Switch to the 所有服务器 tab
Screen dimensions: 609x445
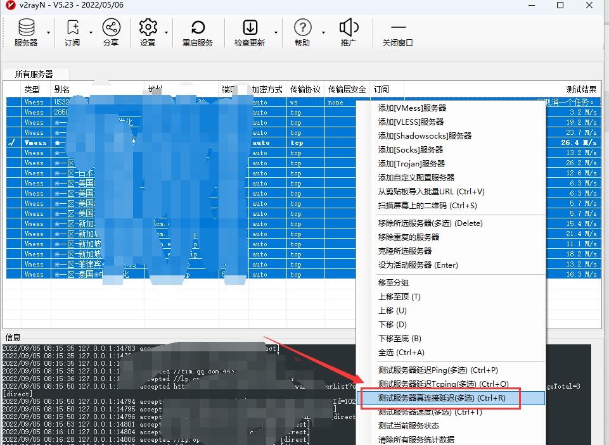tap(35, 74)
